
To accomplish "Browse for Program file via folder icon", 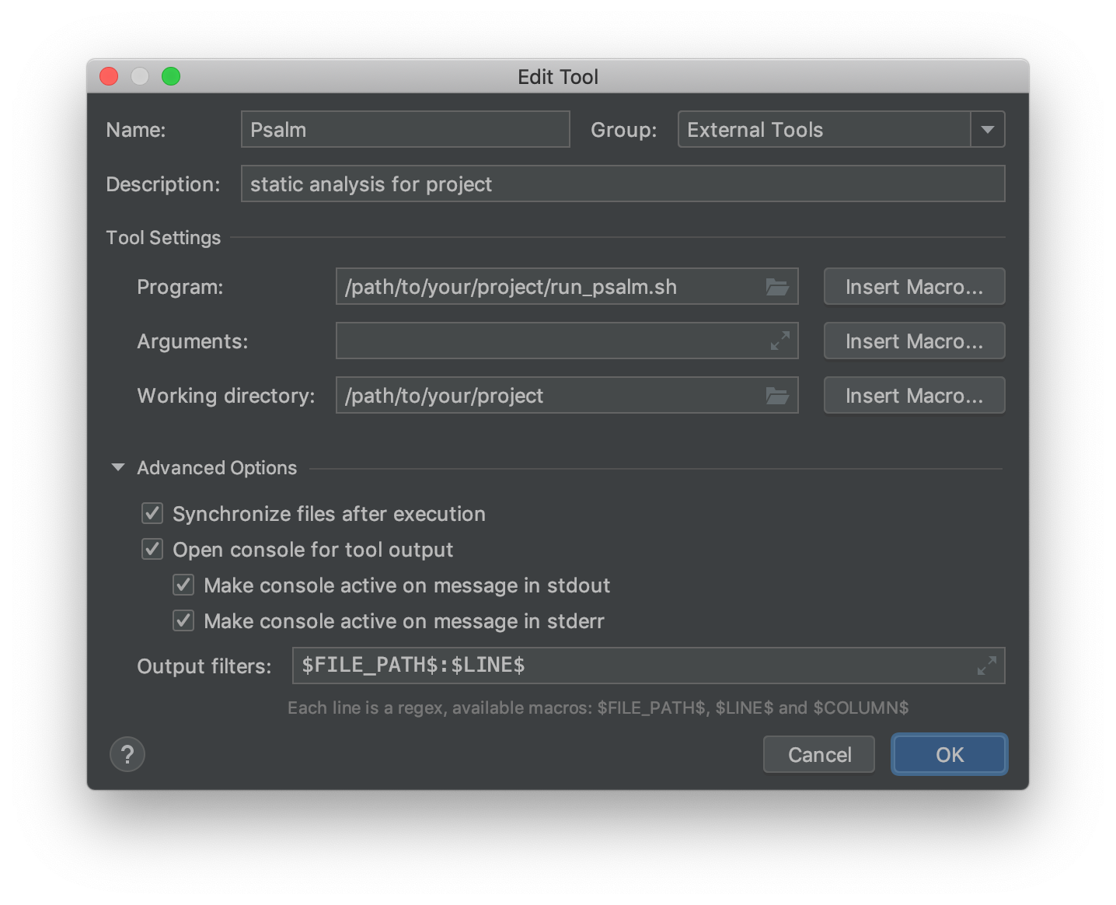I will (777, 287).
